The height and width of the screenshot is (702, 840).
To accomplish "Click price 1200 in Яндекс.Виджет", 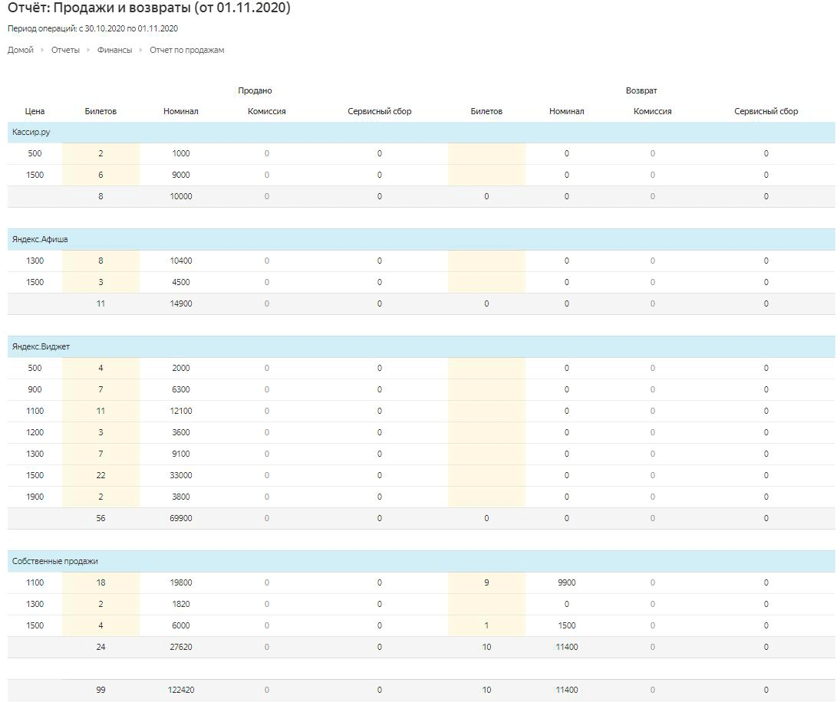I will pyautogui.click(x=35, y=432).
